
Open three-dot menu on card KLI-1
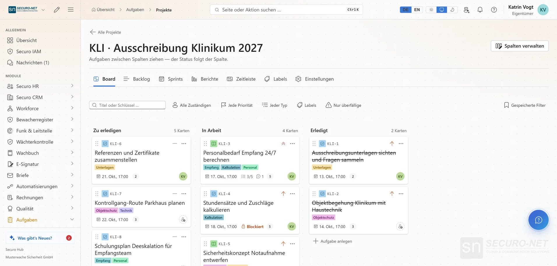click(x=401, y=143)
